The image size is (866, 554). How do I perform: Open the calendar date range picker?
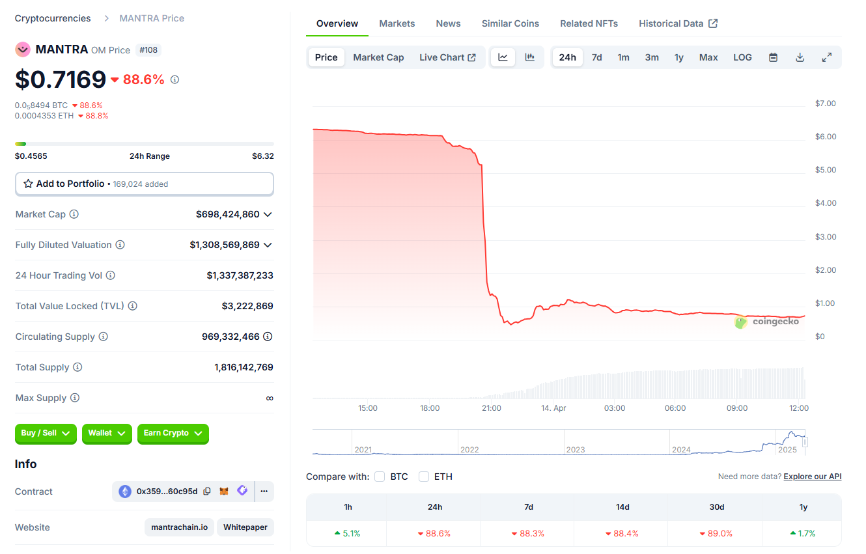tap(773, 57)
